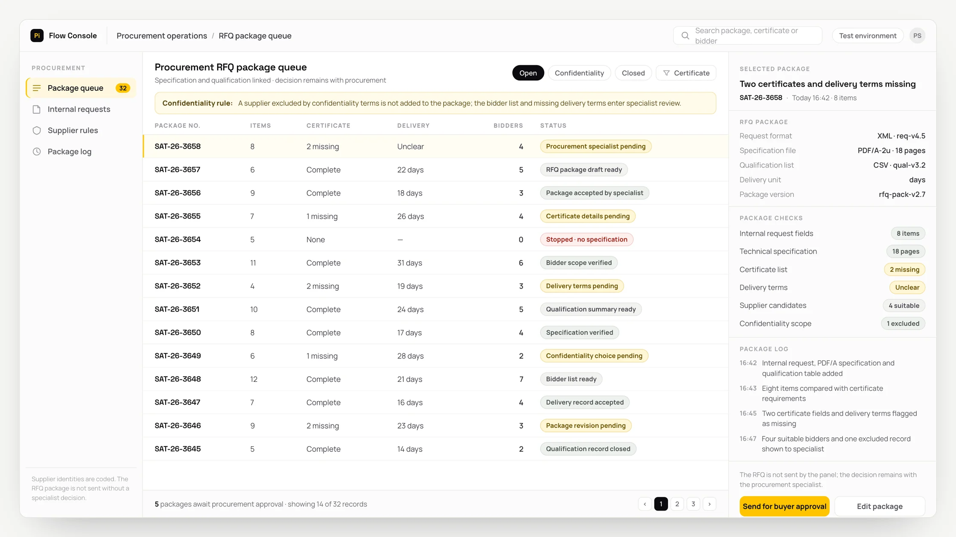Click Stopped · no specification status badge
Image resolution: width=956 pixels, height=537 pixels.
(586, 240)
